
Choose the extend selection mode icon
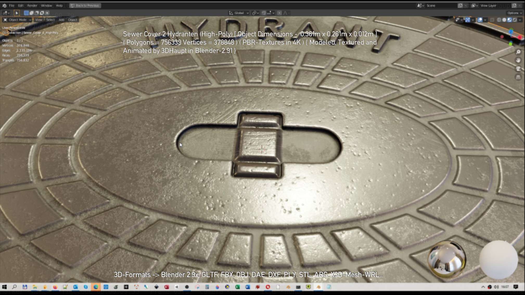click(x=31, y=13)
